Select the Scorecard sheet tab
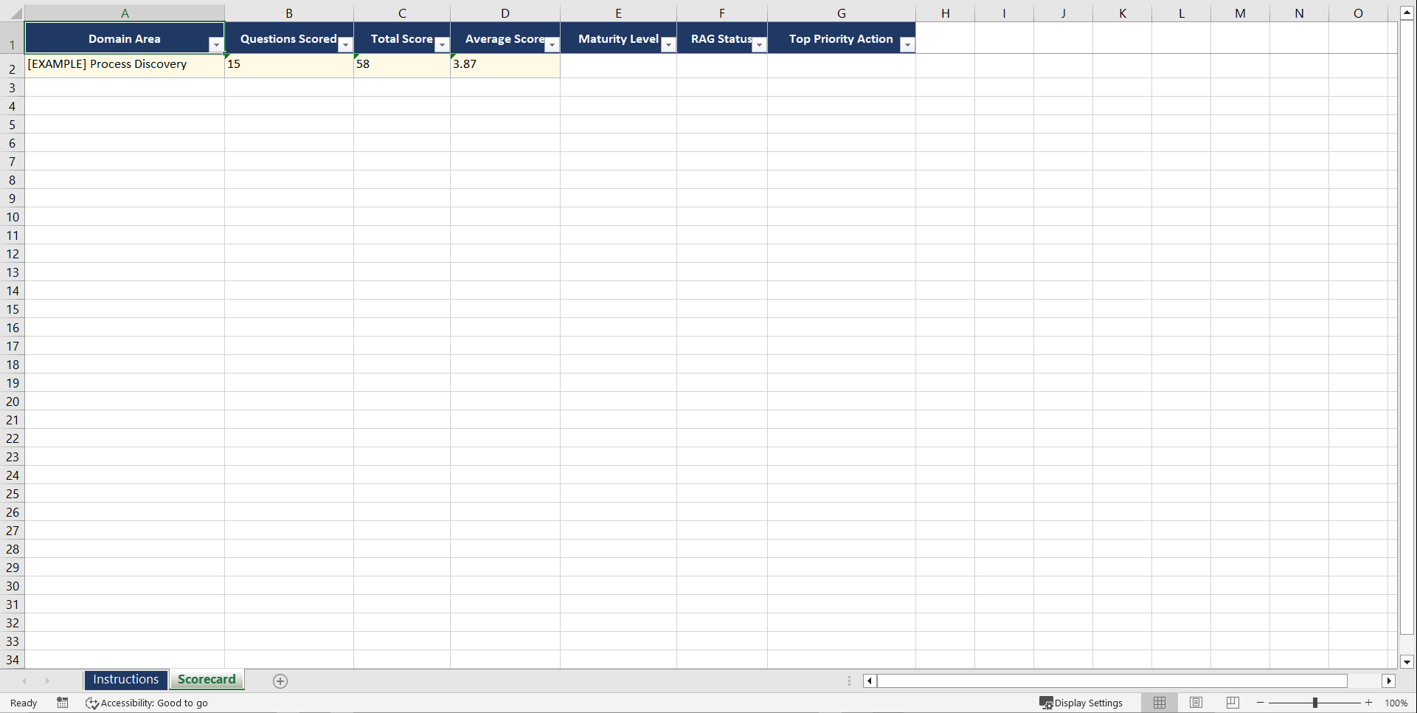This screenshot has width=1417, height=713. 207,679
